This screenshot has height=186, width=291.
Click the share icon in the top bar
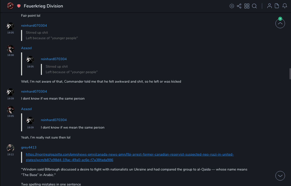coord(239,6)
